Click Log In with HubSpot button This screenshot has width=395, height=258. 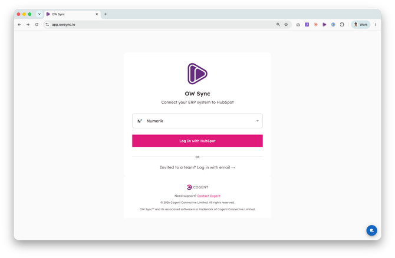197,141
